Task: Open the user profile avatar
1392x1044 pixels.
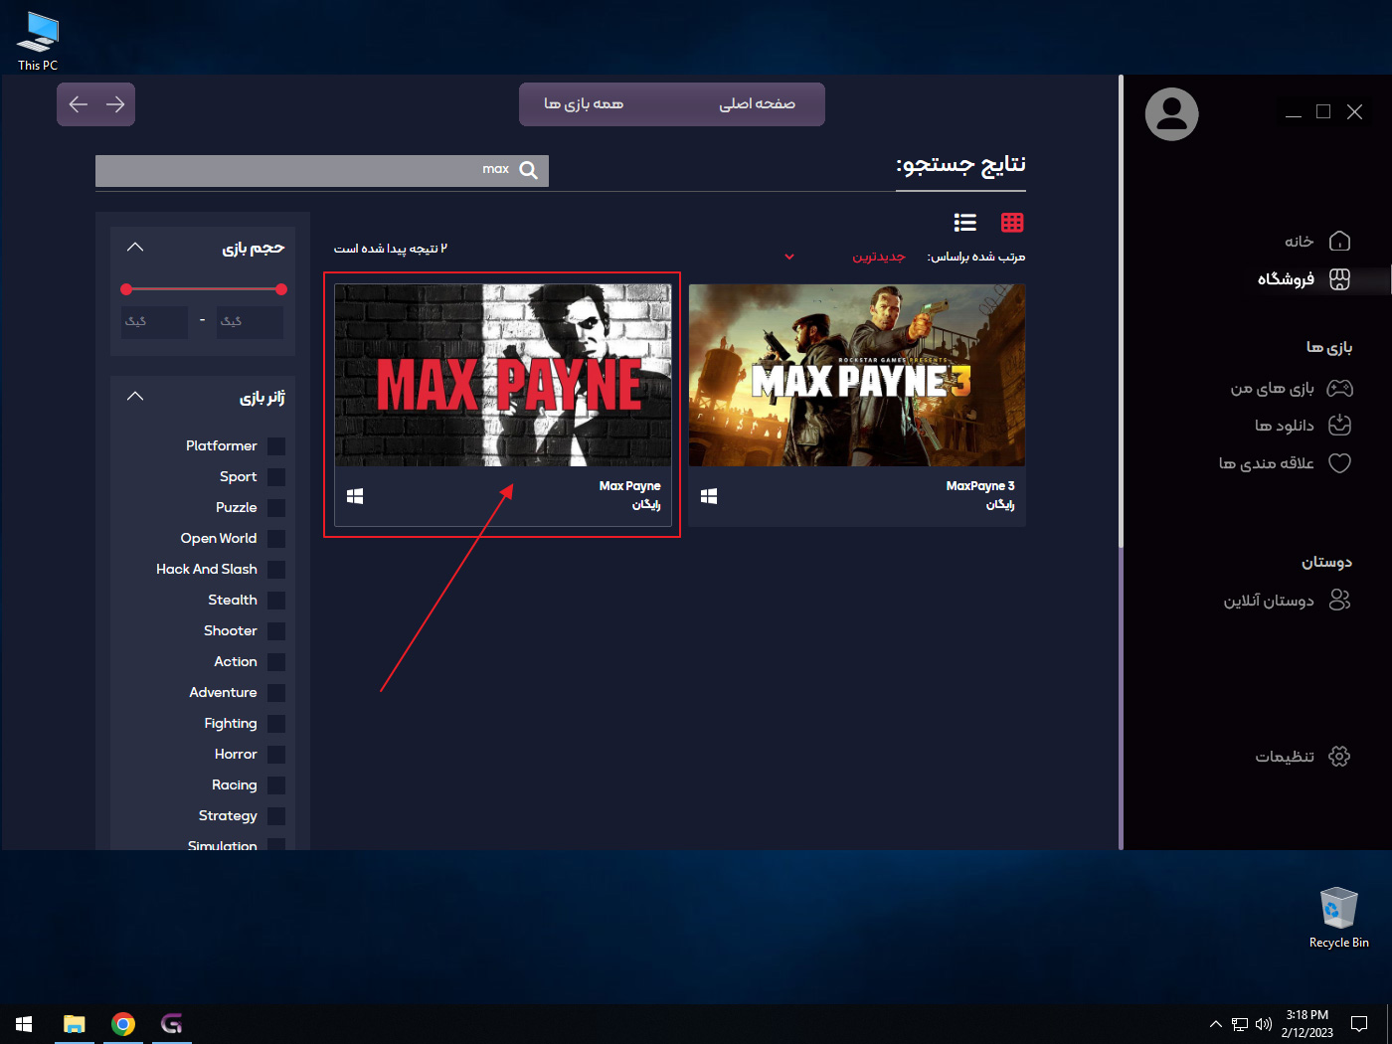Action: click(1171, 114)
